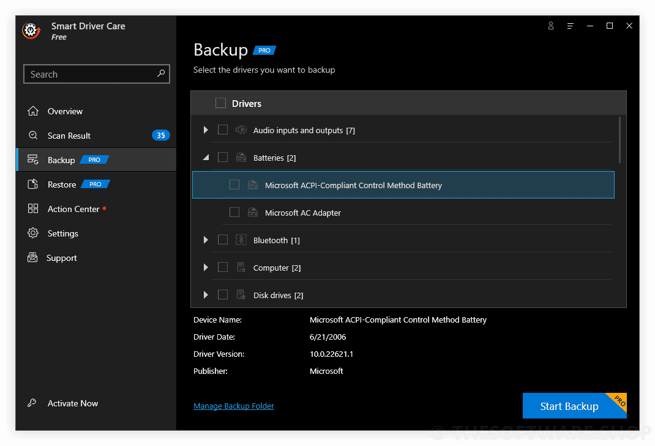This screenshot has width=655, height=446.
Task: Check the Audio inputs and outputs checkbox
Action: pyautogui.click(x=223, y=130)
